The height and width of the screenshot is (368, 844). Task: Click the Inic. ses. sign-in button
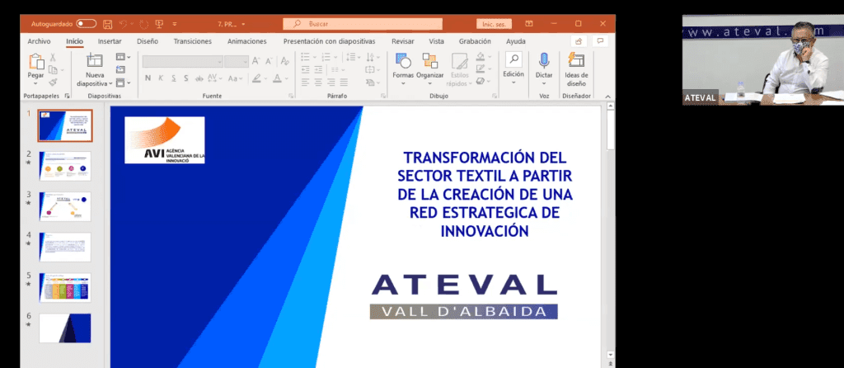[x=492, y=24]
